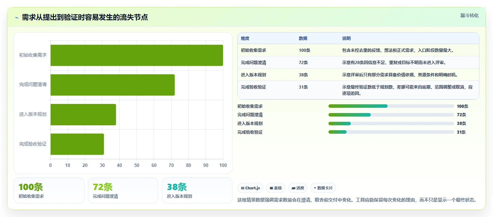
Task: Click the 完成验收验证 progress bar showing 31条
Action: click(x=391, y=132)
